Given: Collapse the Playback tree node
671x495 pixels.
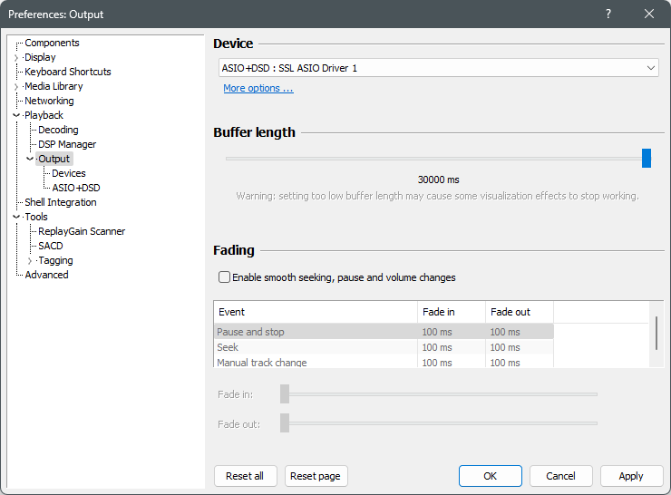Looking at the screenshot, I should tap(16, 115).
